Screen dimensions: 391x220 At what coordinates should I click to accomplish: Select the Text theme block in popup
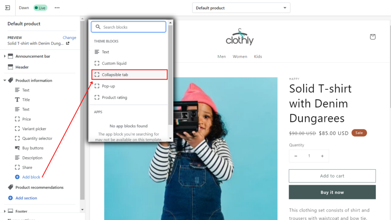pos(105,52)
